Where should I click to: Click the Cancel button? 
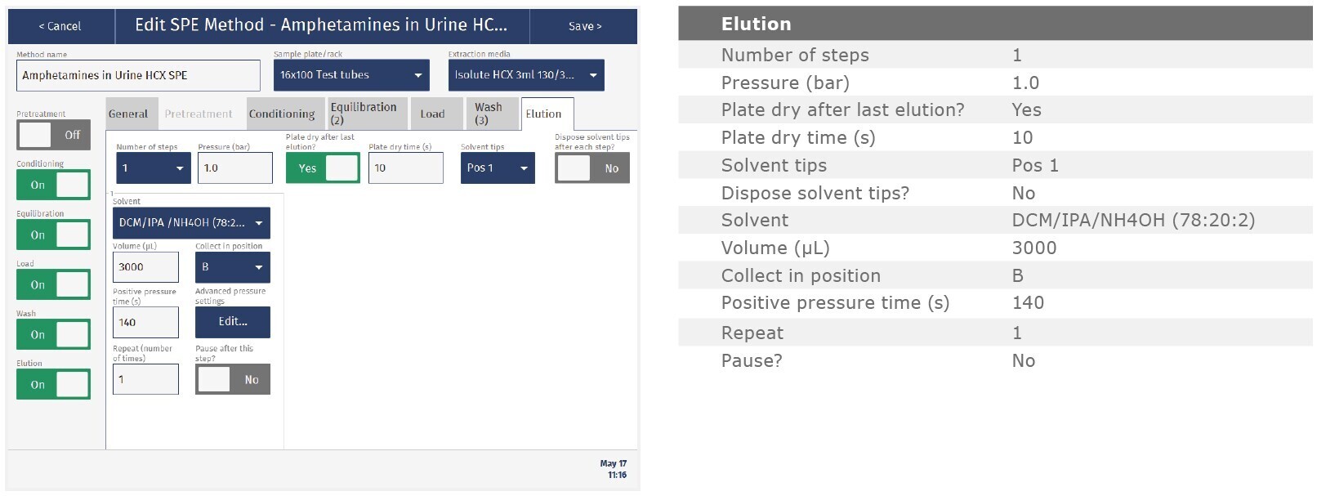[x=60, y=26]
